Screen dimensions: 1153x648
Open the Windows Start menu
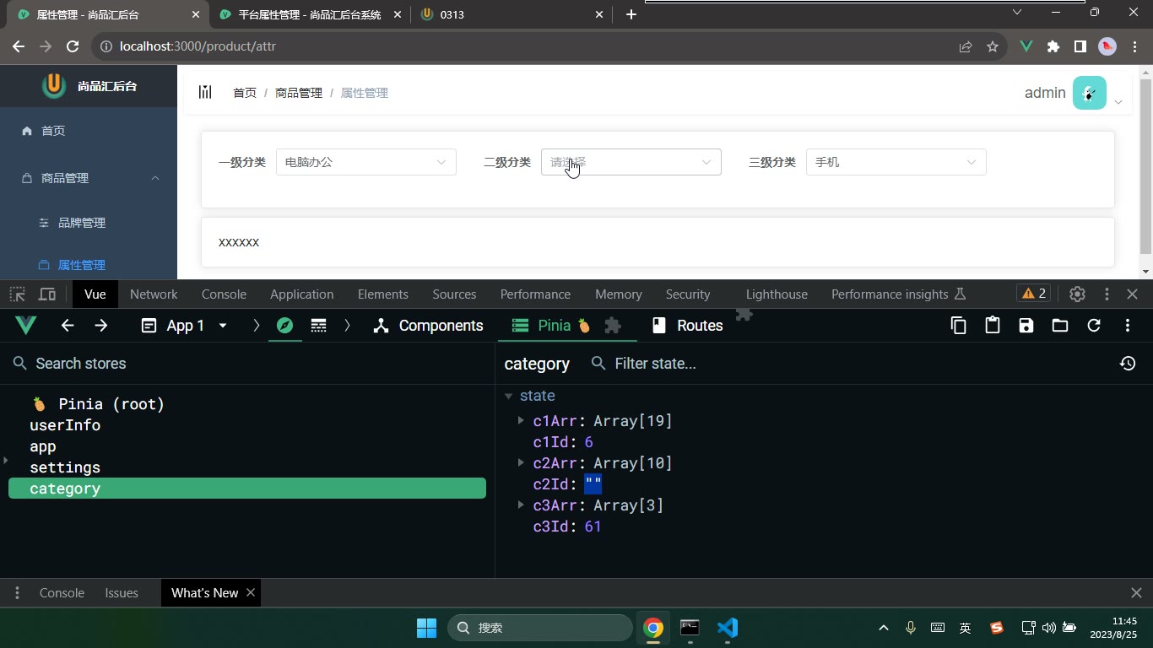426,628
